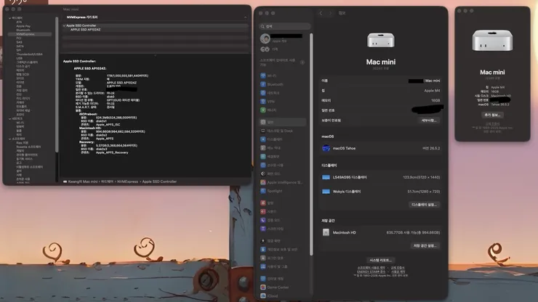Collapse Network group in System Information sidebar
Screen dimensions: 538x302
click(x=9, y=118)
